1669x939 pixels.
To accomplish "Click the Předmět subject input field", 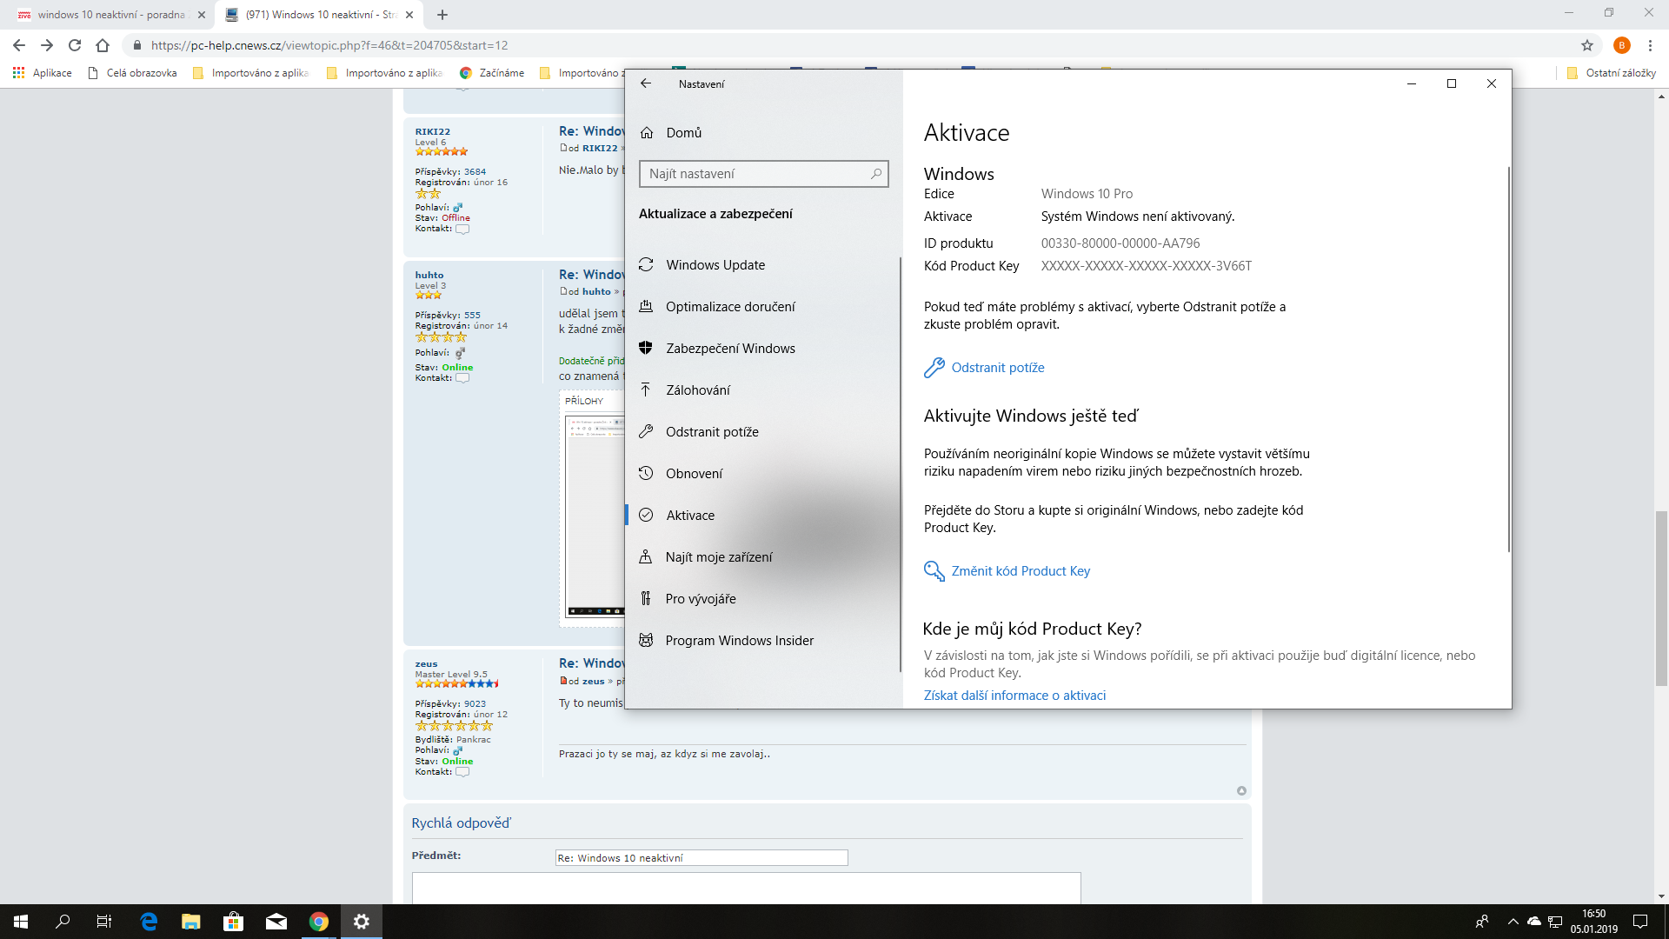I will pyautogui.click(x=701, y=858).
